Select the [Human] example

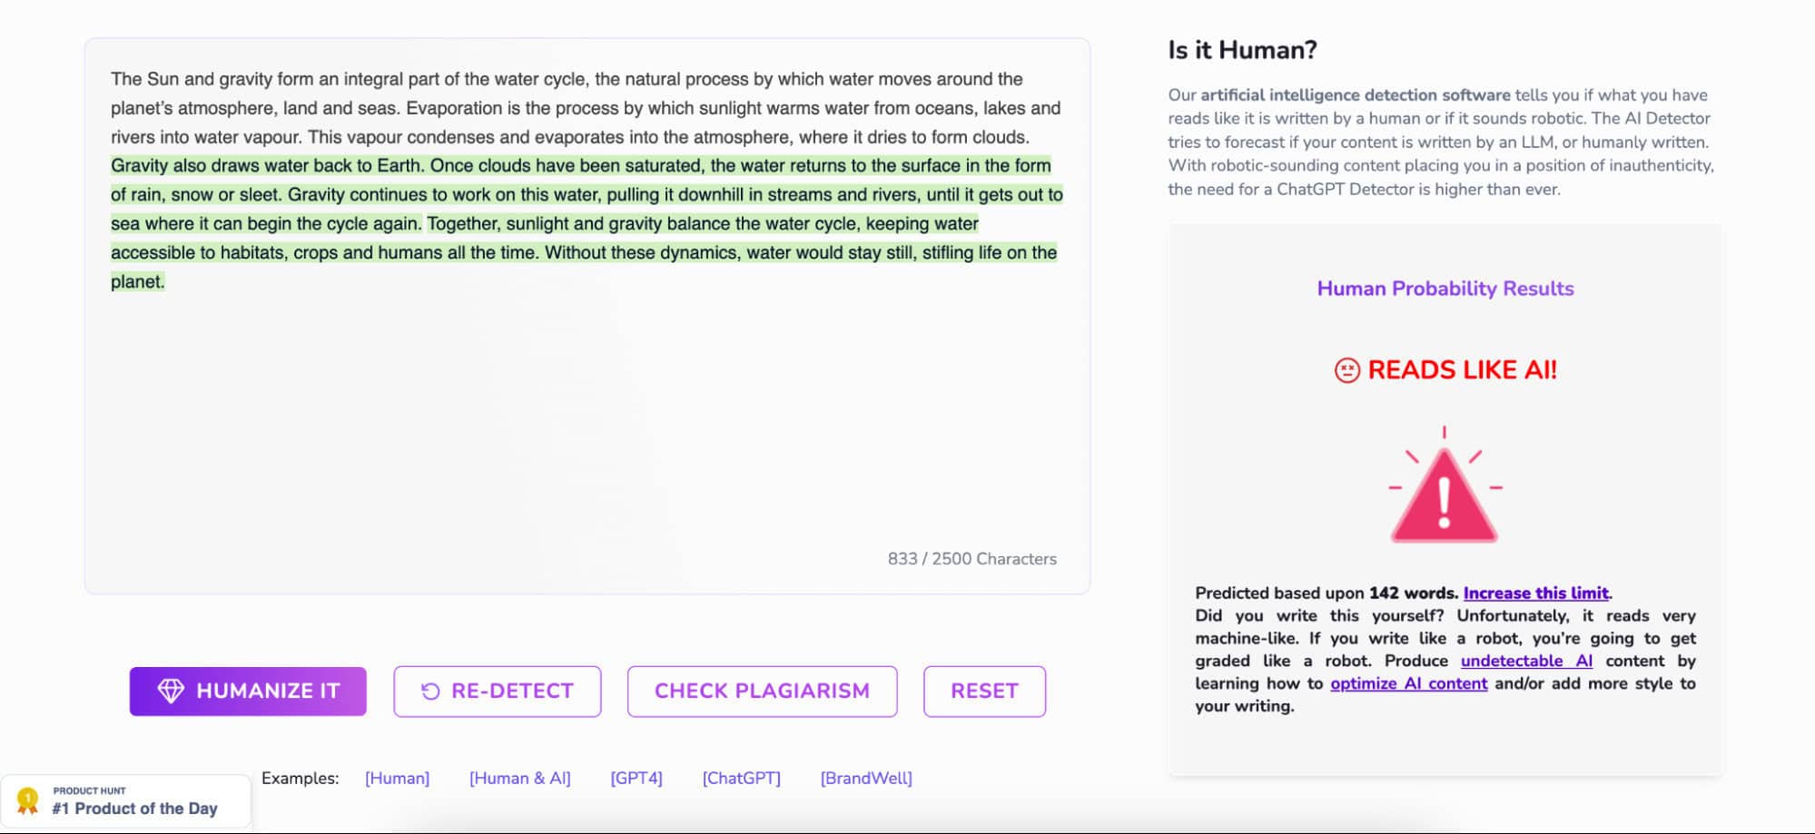pyautogui.click(x=397, y=778)
